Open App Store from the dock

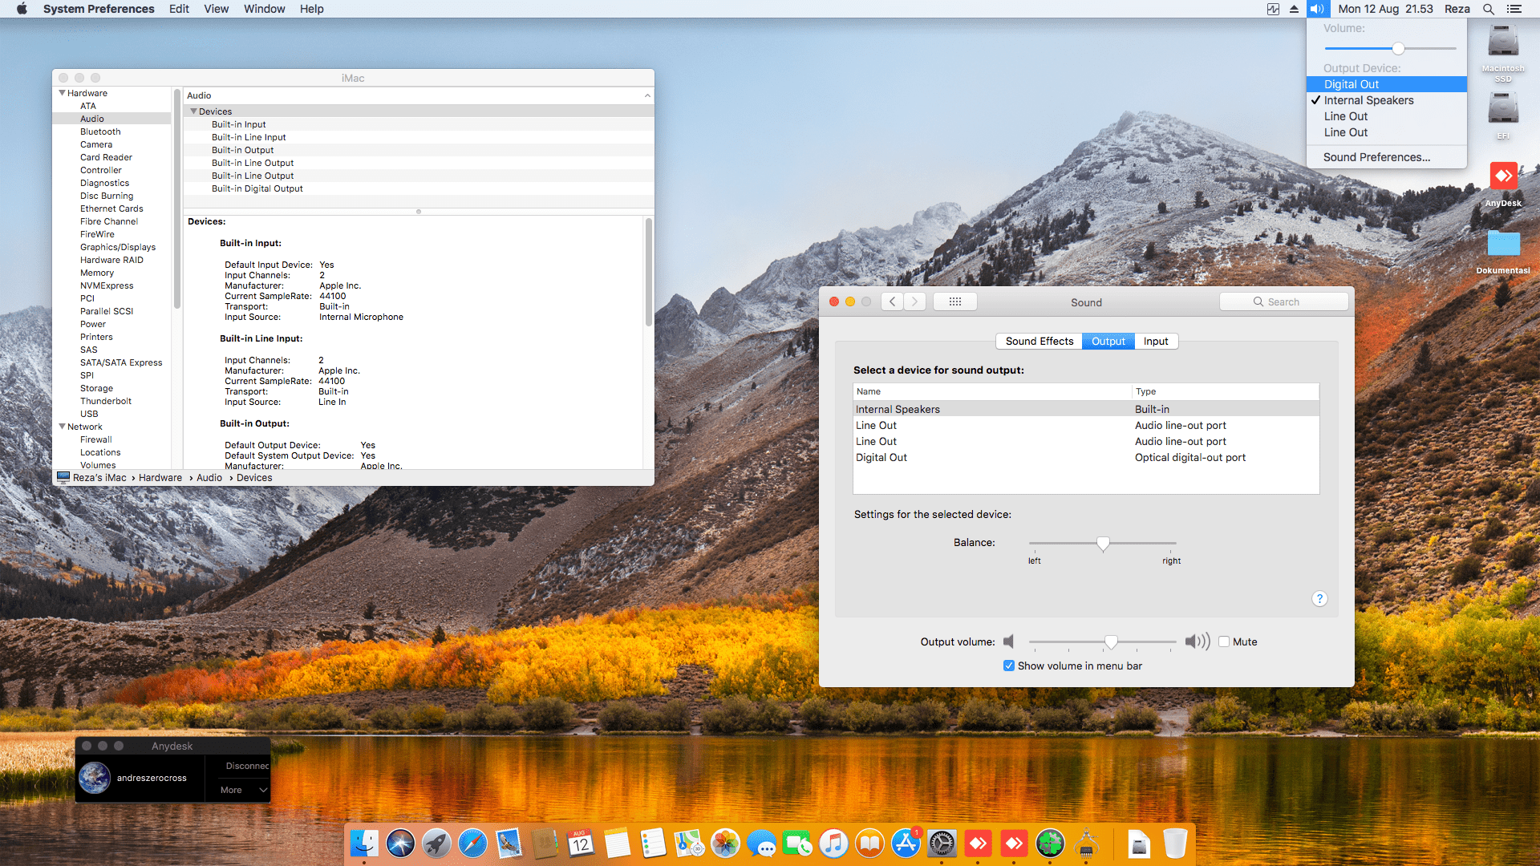pos(906,844)
